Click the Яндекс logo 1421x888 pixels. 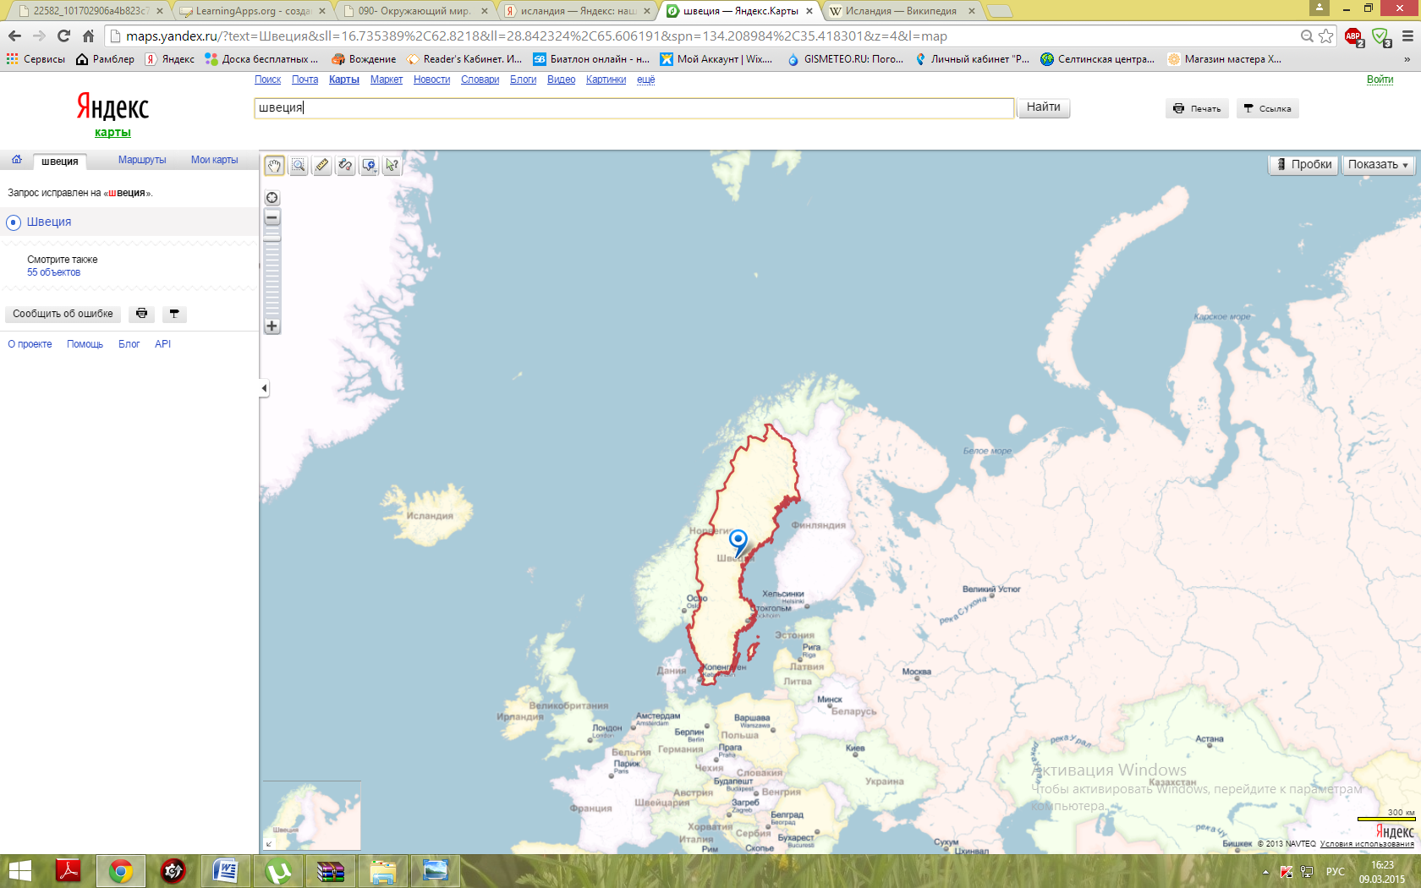click(112, 107)
